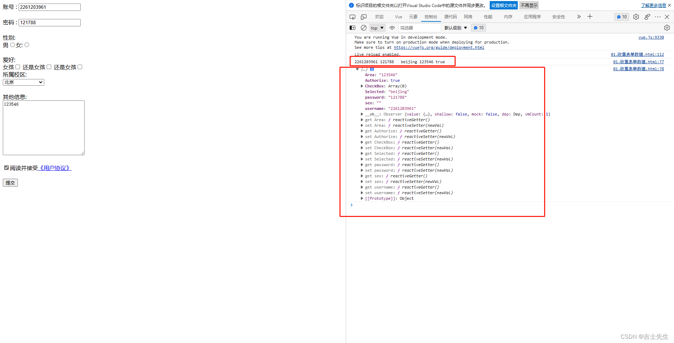Switch to the 元素 tab
The height and width of the screenshot is (343, 674).
pos(413,17)
